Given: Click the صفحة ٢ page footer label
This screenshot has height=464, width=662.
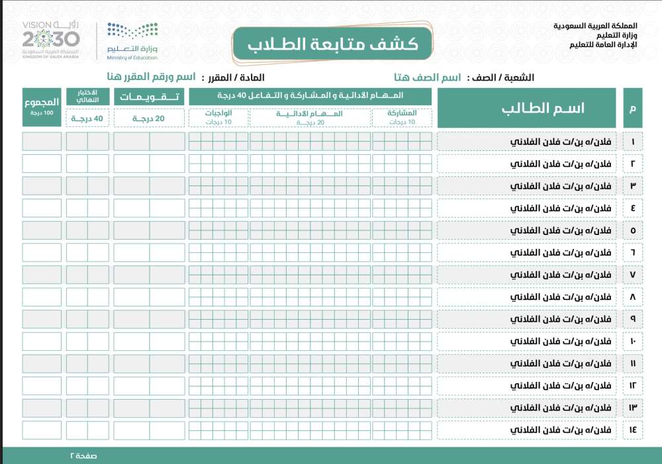Looking at the screenshot, I should point(84,456).
